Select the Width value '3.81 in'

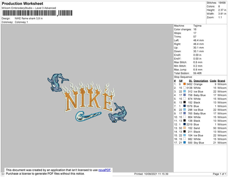pyautogui.click(x=222, y=14)
